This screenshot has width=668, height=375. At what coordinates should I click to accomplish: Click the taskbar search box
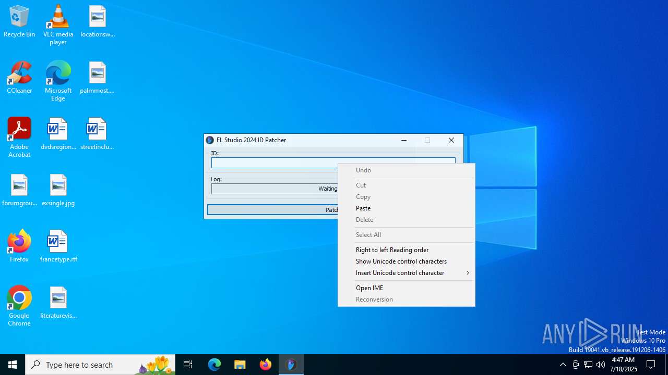[100, 365]
